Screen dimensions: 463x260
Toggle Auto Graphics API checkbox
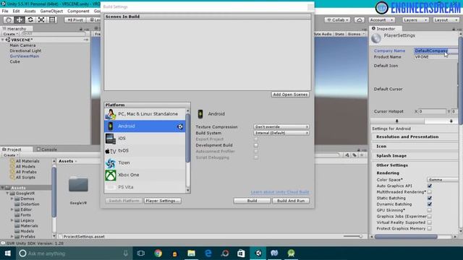click(x=430, y=186)
